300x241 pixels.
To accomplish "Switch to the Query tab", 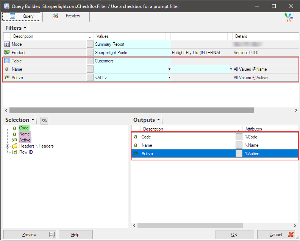I will click(x=21, y=16).
